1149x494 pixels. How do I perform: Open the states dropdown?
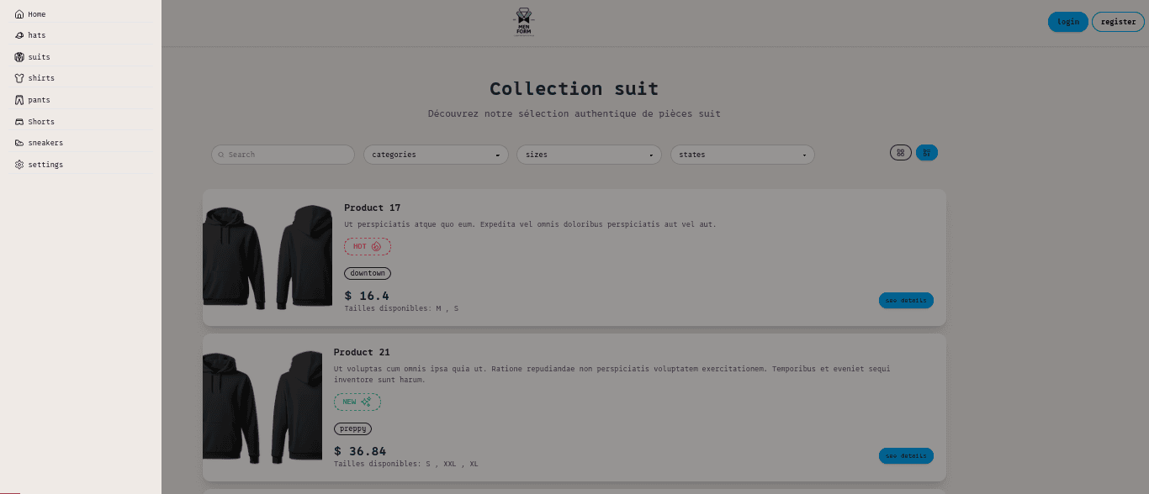[x=743, y=155]
